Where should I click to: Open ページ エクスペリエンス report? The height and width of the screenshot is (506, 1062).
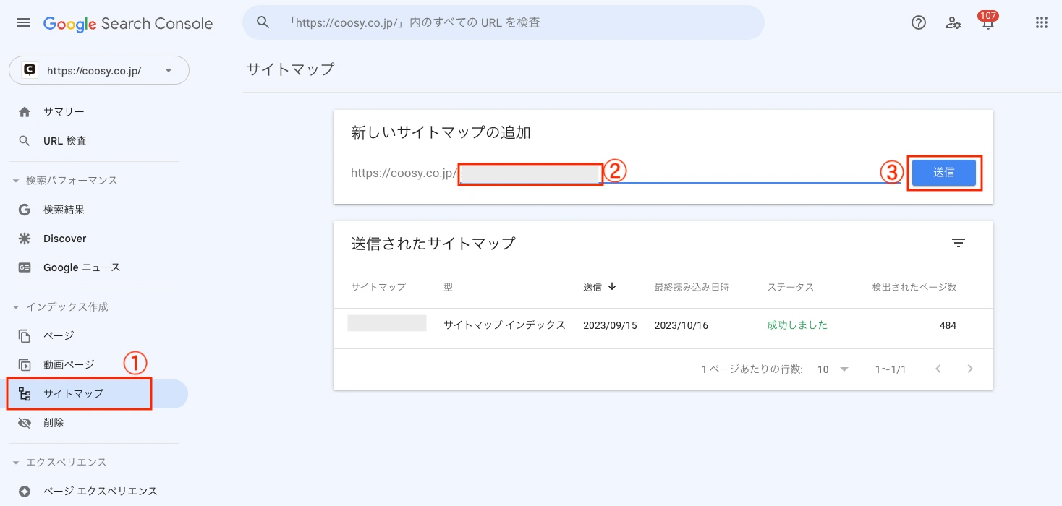pyautogui.click(x=94, y=492)
